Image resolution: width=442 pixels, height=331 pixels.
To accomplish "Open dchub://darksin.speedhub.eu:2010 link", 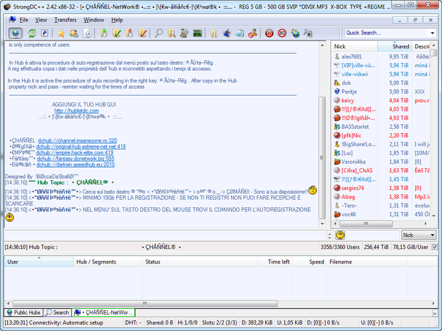I will point(75,165).
